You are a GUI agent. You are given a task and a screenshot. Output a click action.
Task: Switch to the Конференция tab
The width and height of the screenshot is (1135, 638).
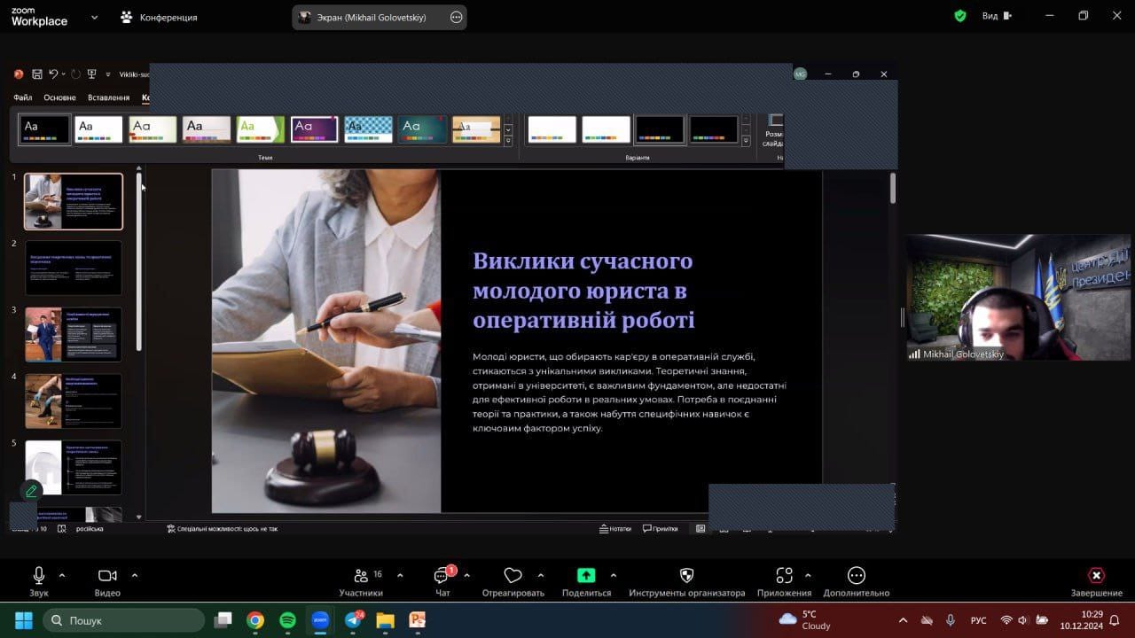(x=160, y=17)
